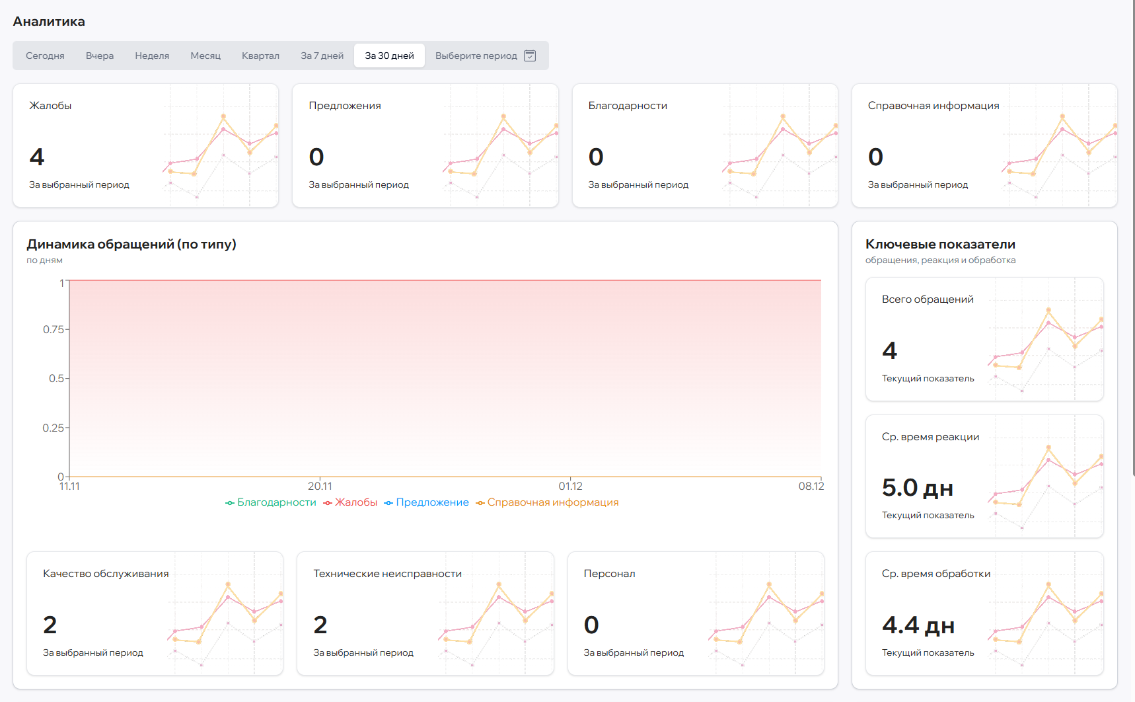Toggle Справочная информация legend series
Image resolution: width=1135 pixels, height=702 pixels.
(547, 502)
